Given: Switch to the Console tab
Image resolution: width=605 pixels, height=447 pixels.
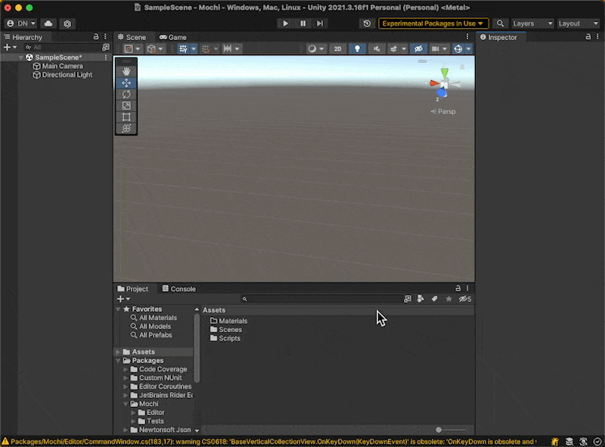Looking at the screenshot, I should pos(179,288).
